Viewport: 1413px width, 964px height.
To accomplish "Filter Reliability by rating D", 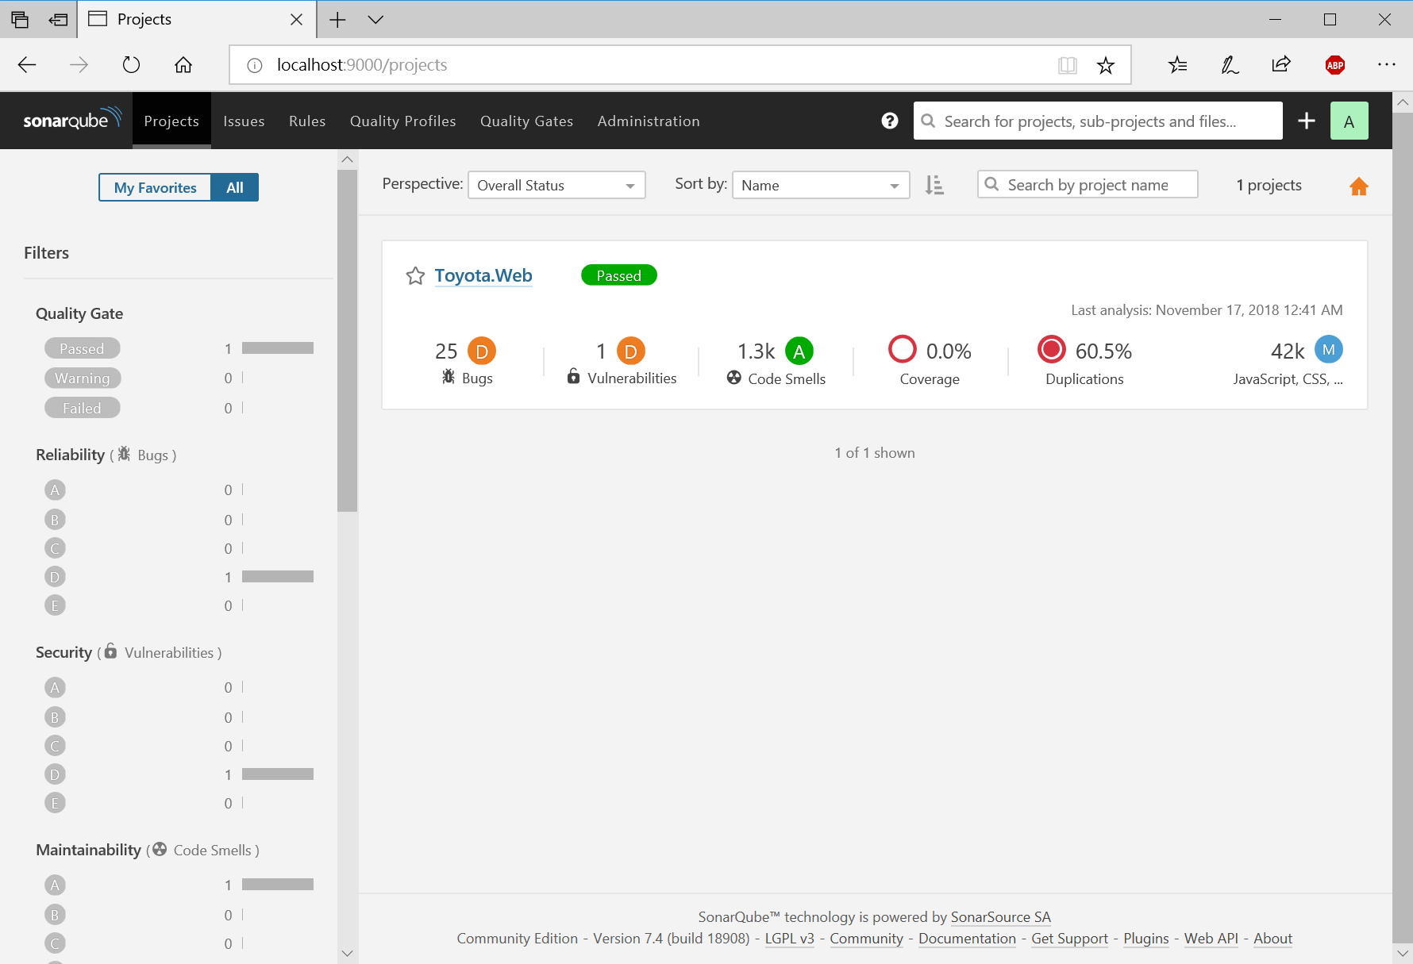I will 55,577.
